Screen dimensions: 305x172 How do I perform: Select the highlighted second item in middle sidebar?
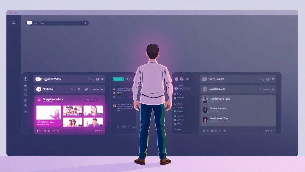click(182, 89)
